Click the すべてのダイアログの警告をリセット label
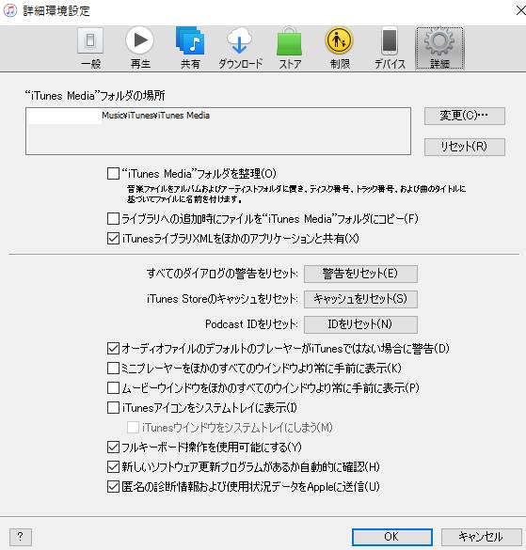The height and width of the screenshot is (550, 526). pyautogui.click(x=222, y=274)
